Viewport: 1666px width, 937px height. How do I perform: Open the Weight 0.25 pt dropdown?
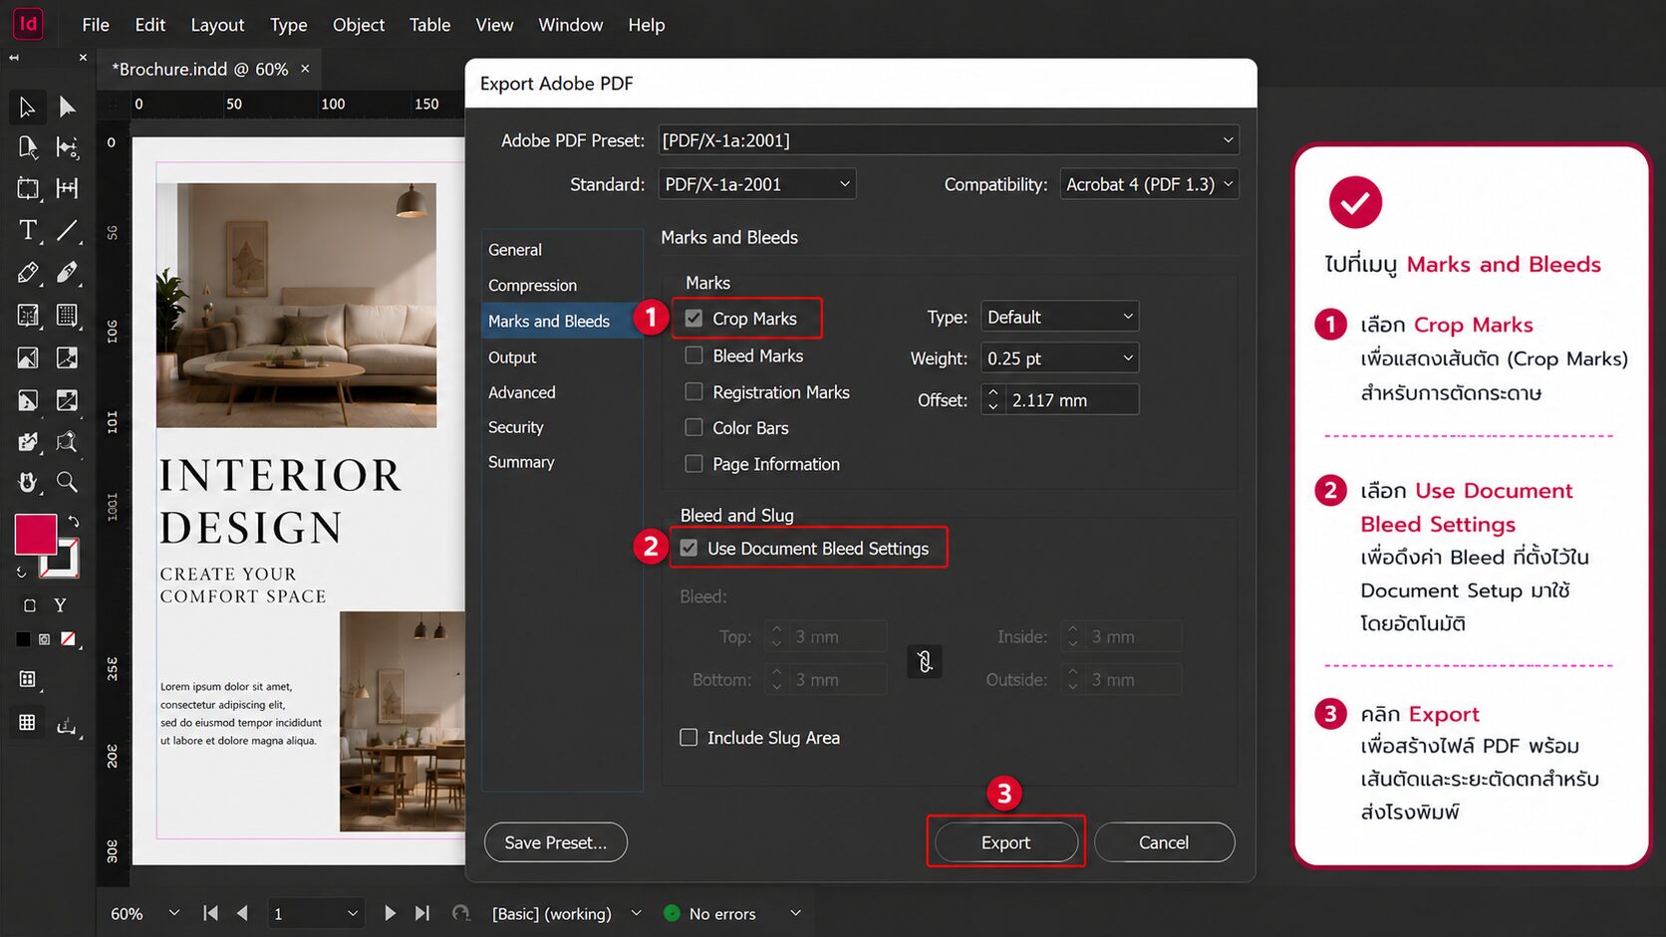(1060, 358)
